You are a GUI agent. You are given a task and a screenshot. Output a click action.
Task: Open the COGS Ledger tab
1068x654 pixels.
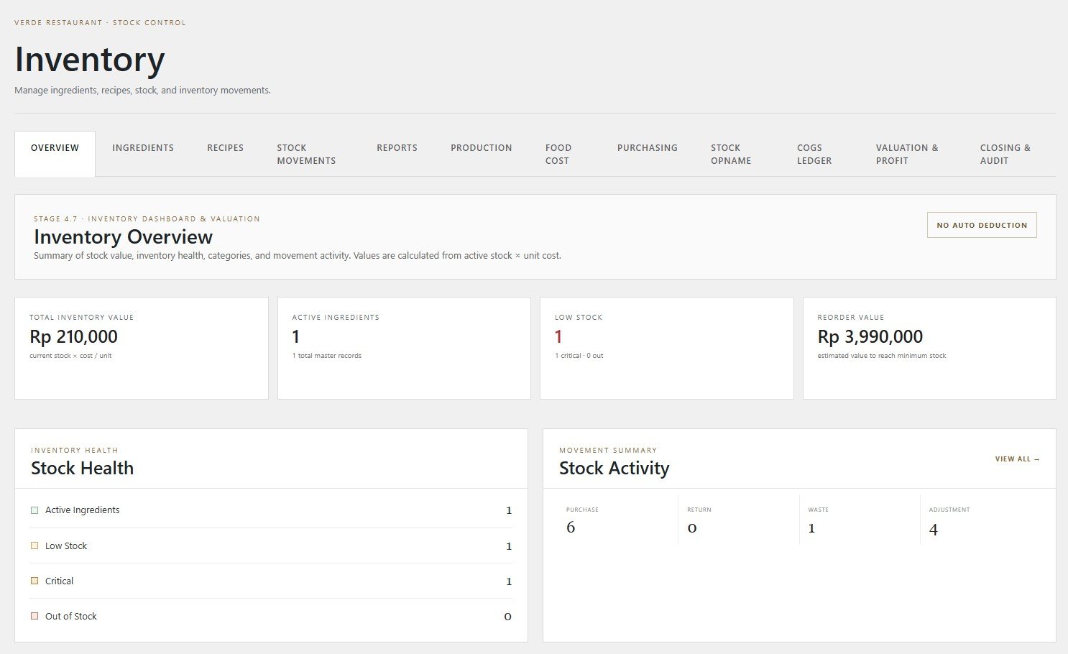(x=814, y=154)
